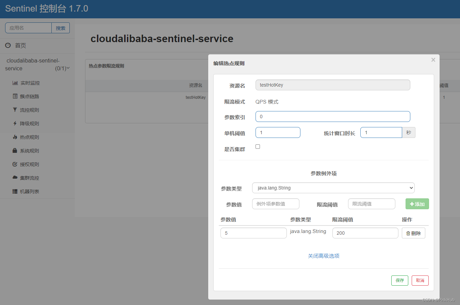The width and height of the screenshot is (460, 305).
Task: Click the 搜索 search button
Action: pos(61,28)
